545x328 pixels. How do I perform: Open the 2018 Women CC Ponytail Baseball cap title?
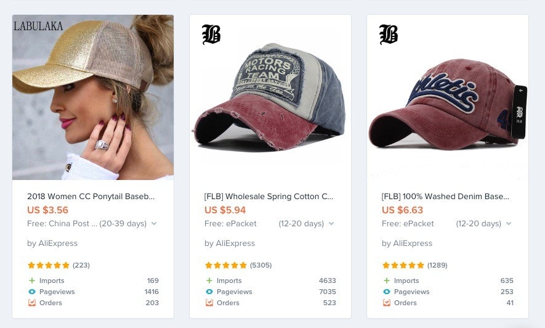coord(91,197)
